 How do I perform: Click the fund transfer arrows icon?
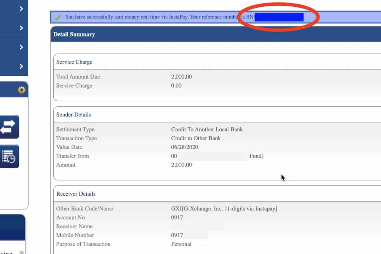coord(9,127)
